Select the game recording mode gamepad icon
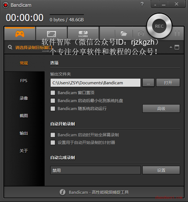Image resolution: width=188 pixels, height=202 pixels. (x=20, y=34)
